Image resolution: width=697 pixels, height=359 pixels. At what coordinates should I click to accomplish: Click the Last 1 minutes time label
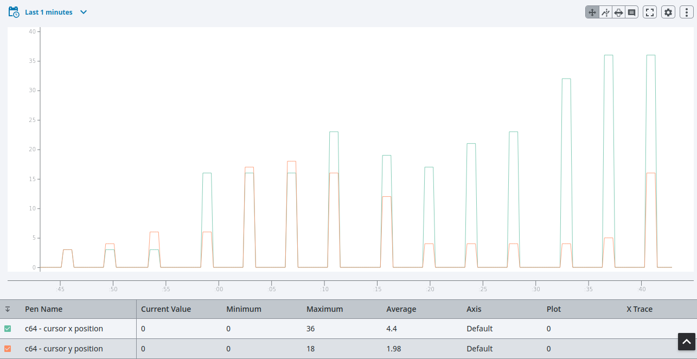[49, 12]
